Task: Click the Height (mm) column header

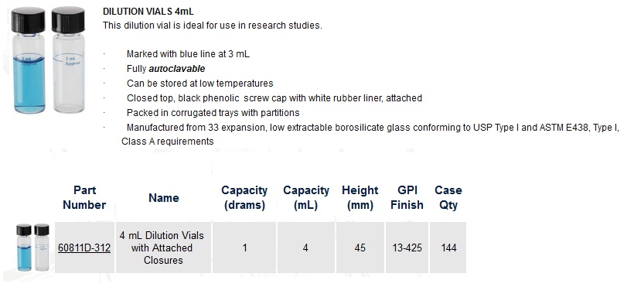Action: [x=360, y=197]
